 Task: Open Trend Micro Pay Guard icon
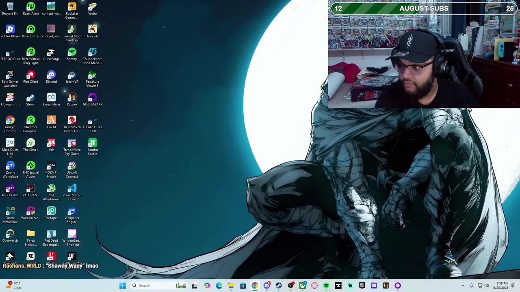coord(72,147)
